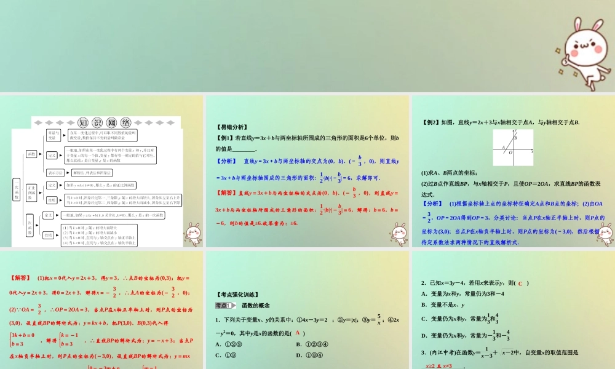Select option B. 变量不是x、y
615x369 pixels.
coord(443,304)
